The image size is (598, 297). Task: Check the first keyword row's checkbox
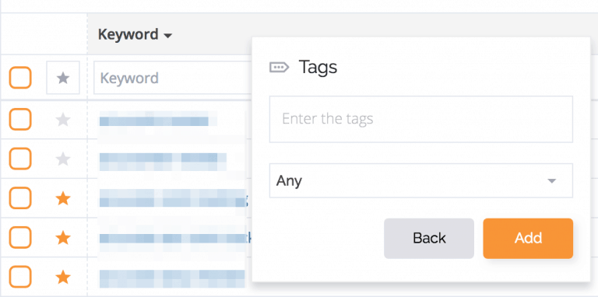(x=20, y=119)
